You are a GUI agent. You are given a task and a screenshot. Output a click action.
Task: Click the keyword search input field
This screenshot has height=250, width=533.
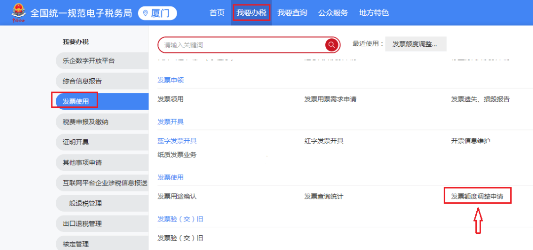(242, 45)
